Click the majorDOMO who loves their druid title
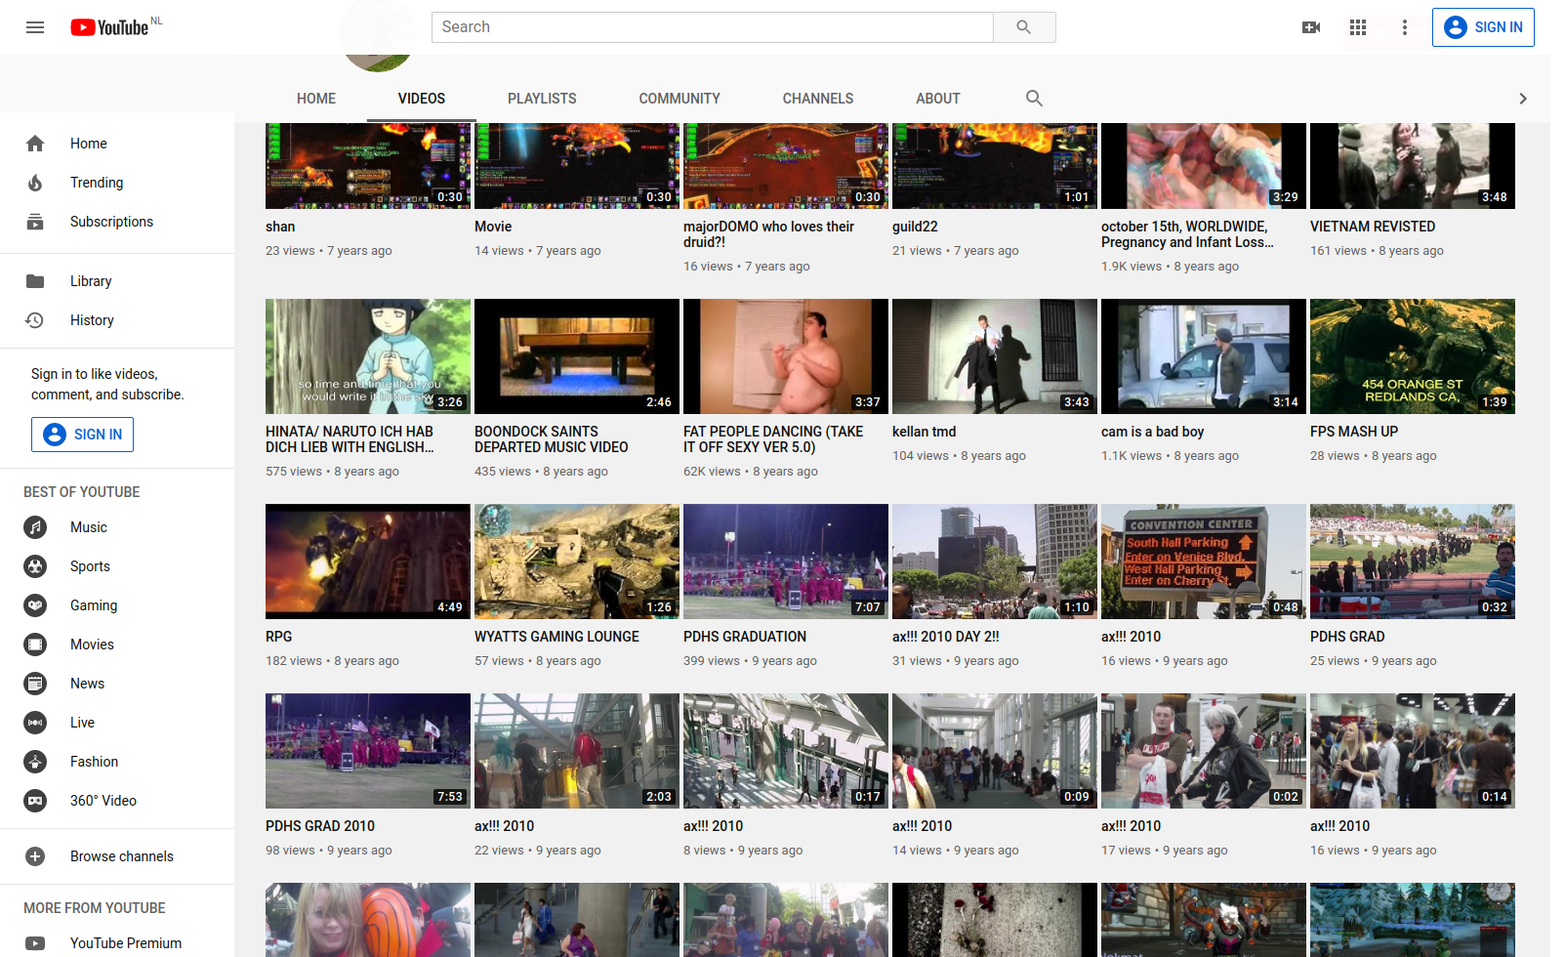The height and width of the screenshot is (957, 1565). (x=768, y=234)
